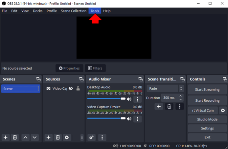The image size is (228, 149).
Task: Add a new scene with the plus icon
Action: click(6, 137)
